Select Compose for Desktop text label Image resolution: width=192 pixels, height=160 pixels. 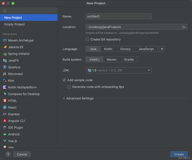pyautogui.click(x=24, y=94)
